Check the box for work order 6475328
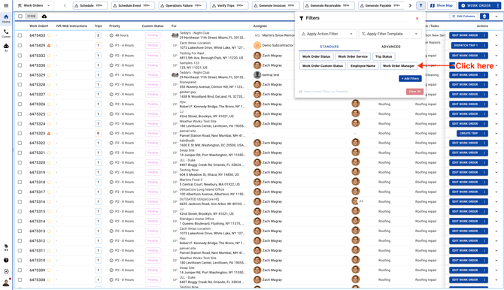Image resolution: width=504 pixels, height=290 pixels. click(20, 84)
